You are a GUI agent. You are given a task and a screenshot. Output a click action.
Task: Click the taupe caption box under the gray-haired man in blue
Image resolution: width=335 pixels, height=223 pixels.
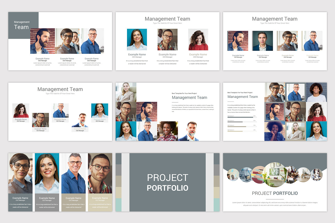tap(73, 202)
